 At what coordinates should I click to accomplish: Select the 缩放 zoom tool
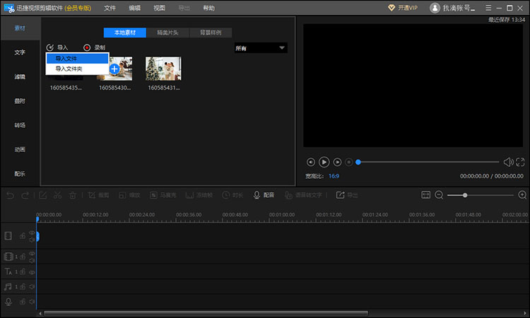coord(129,195)
